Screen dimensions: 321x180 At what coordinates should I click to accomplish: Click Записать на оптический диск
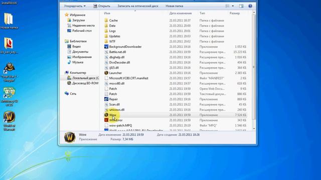click(x=138, y=6)
